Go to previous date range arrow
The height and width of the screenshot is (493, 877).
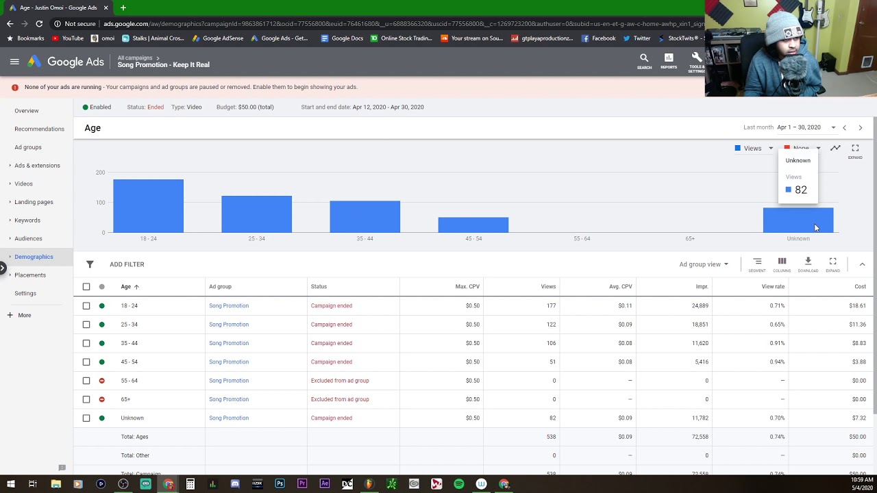pyautogui.click(x=844, y=127)
